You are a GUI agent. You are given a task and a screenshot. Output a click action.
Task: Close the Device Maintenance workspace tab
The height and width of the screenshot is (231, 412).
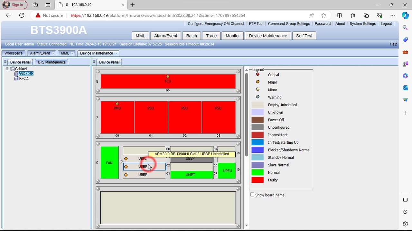tap(116, 54)
